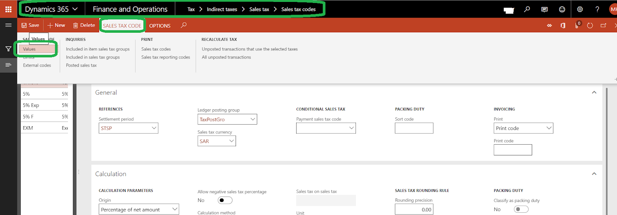Open Included in item sales tax groups
617x215 pixels.
point(98,49)
